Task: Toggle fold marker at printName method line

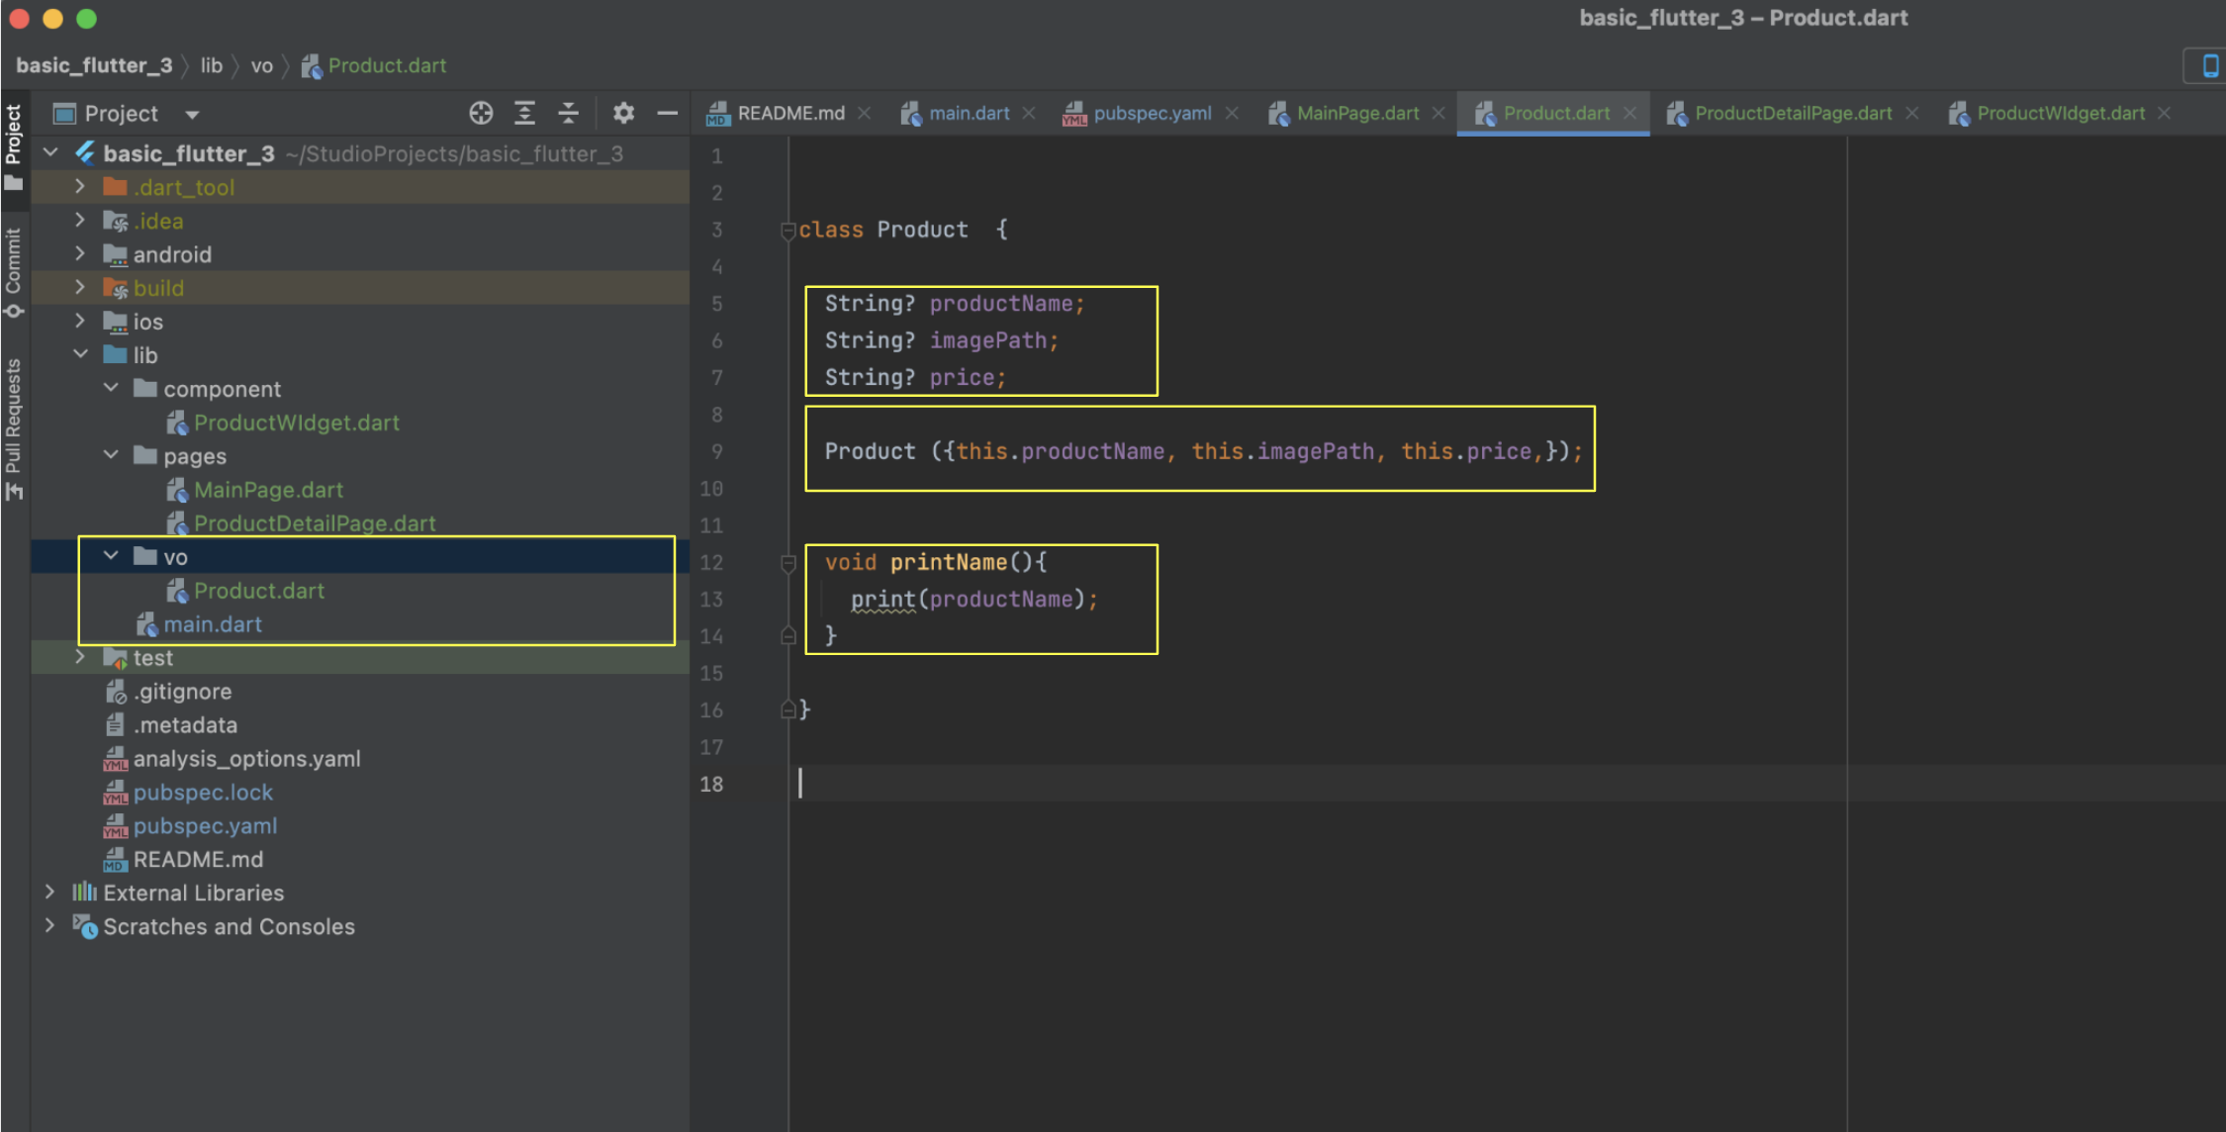Action: [x=788, y=563]
